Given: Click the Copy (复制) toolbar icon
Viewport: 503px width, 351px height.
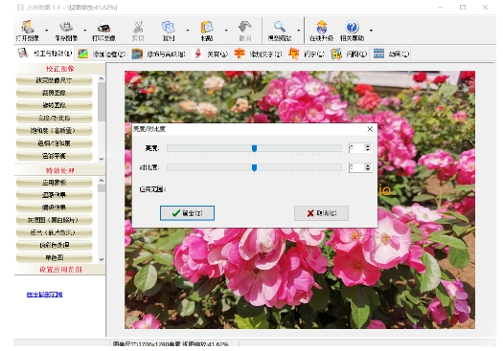Looking at the screenshot, I should (x=169, y=28).
